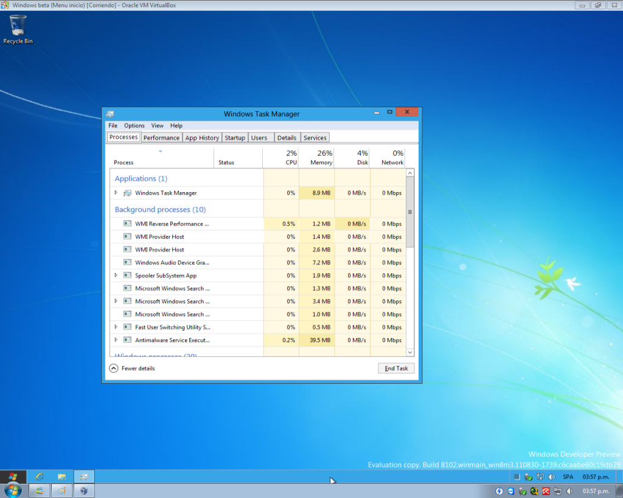Click the process list vertical scrollbar thumb
This screenshot has height=498, width=623.
point(410,212)
